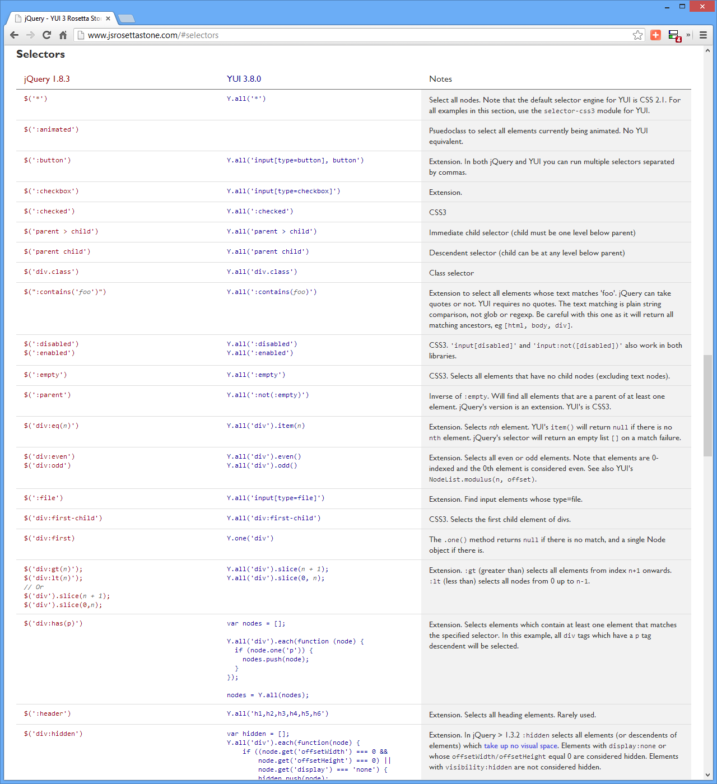
Task: Click the CSS3 note for :checked
Action: click(x=437, y=212)
